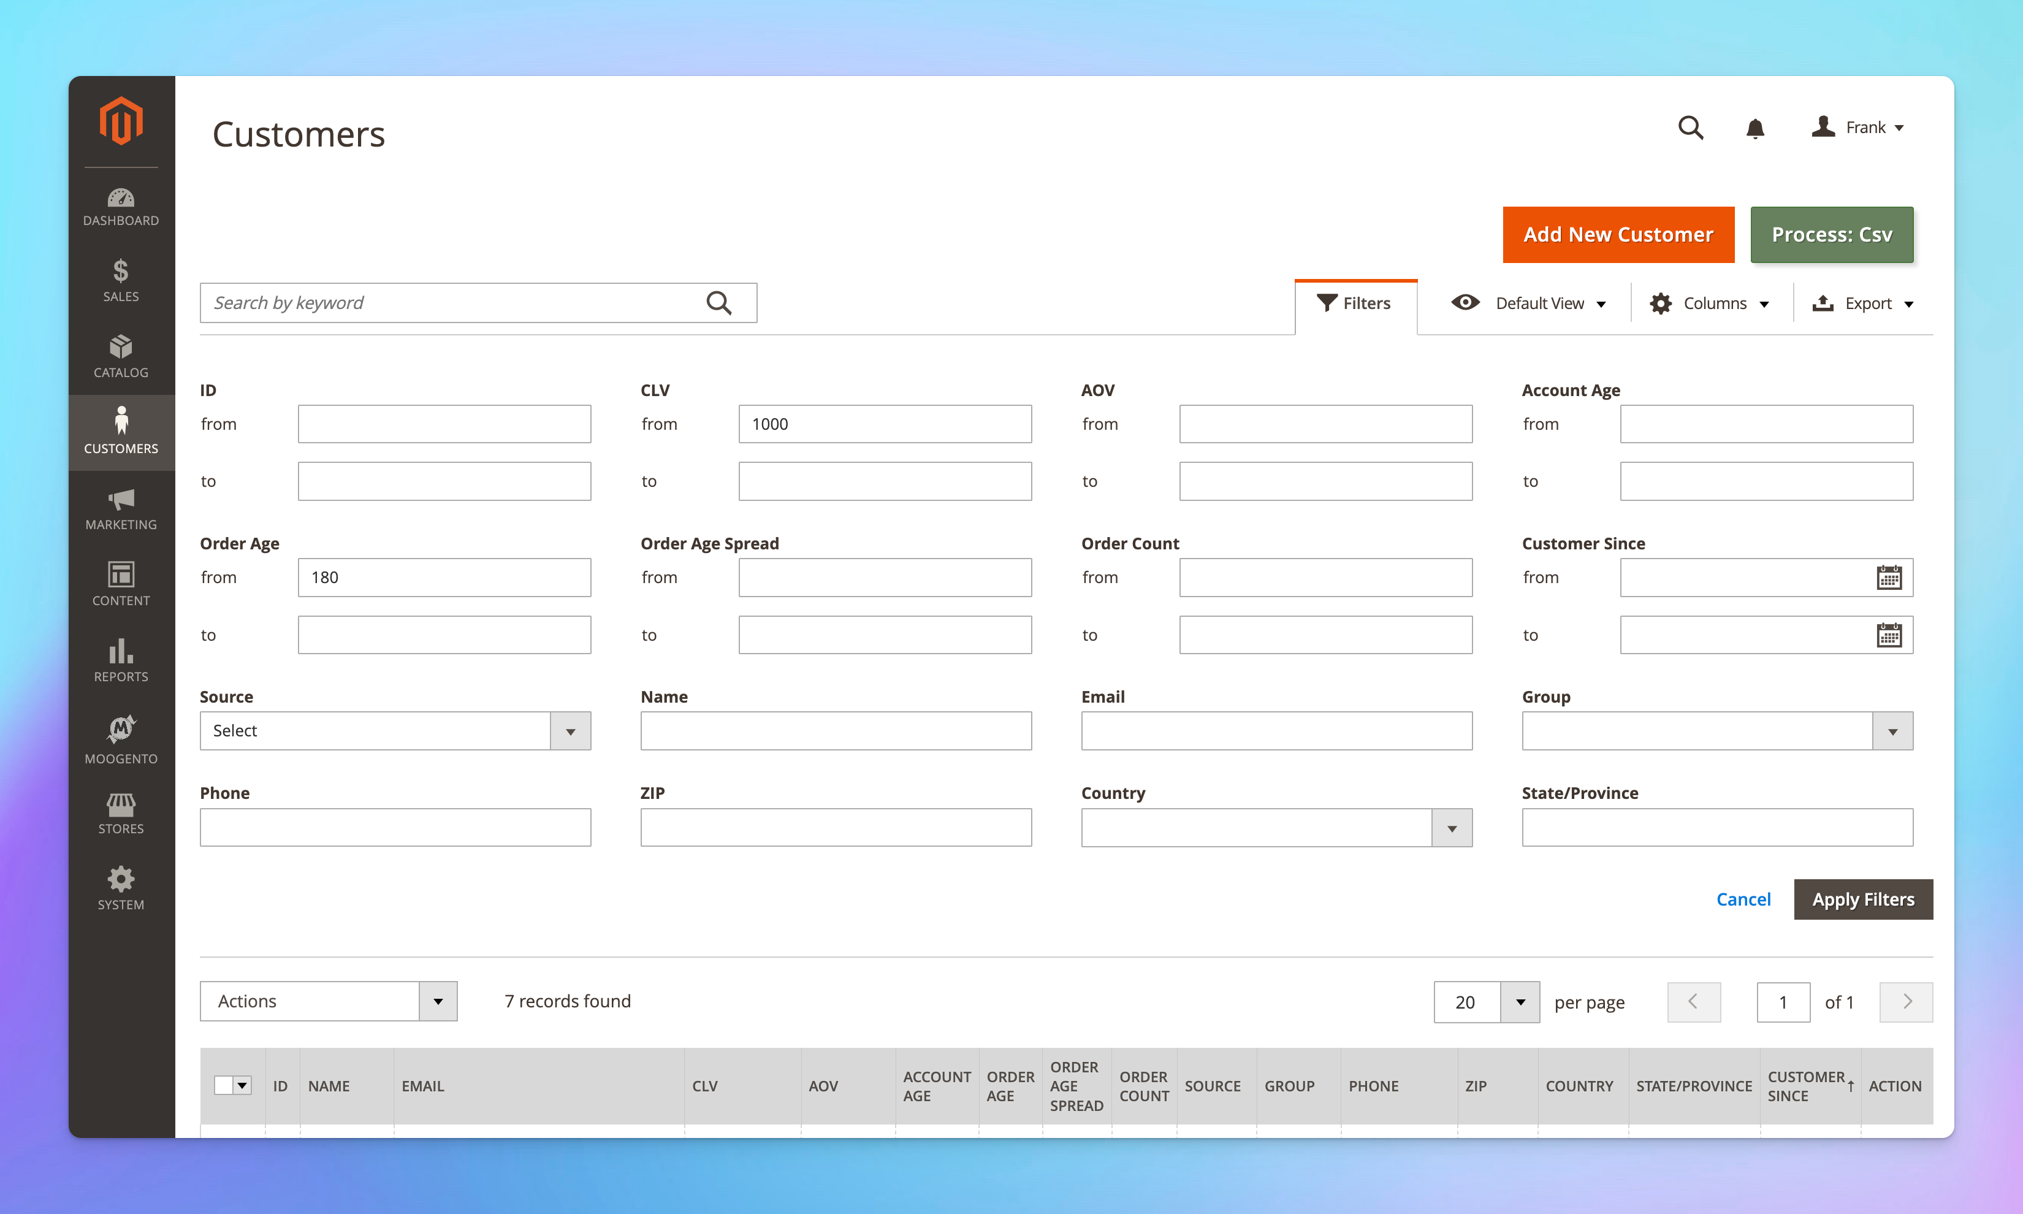Toggle the checkbox in grid header
The height and width of the screenshot is (1214, 2023).
[224, 1085]
